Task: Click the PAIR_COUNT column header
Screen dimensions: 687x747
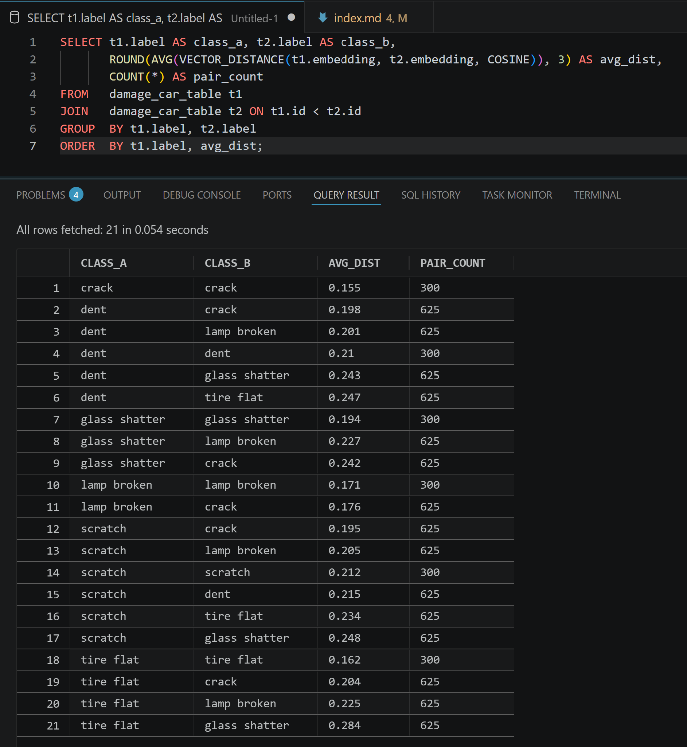Action: click(x=452, y=263)
